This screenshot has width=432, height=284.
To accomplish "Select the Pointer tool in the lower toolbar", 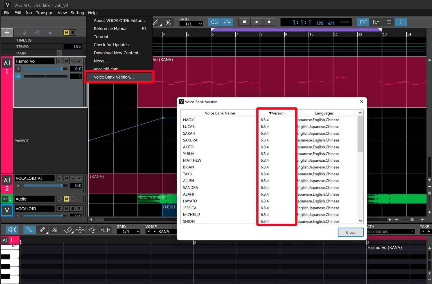I will pyautogui.click(x=30, y=230).
